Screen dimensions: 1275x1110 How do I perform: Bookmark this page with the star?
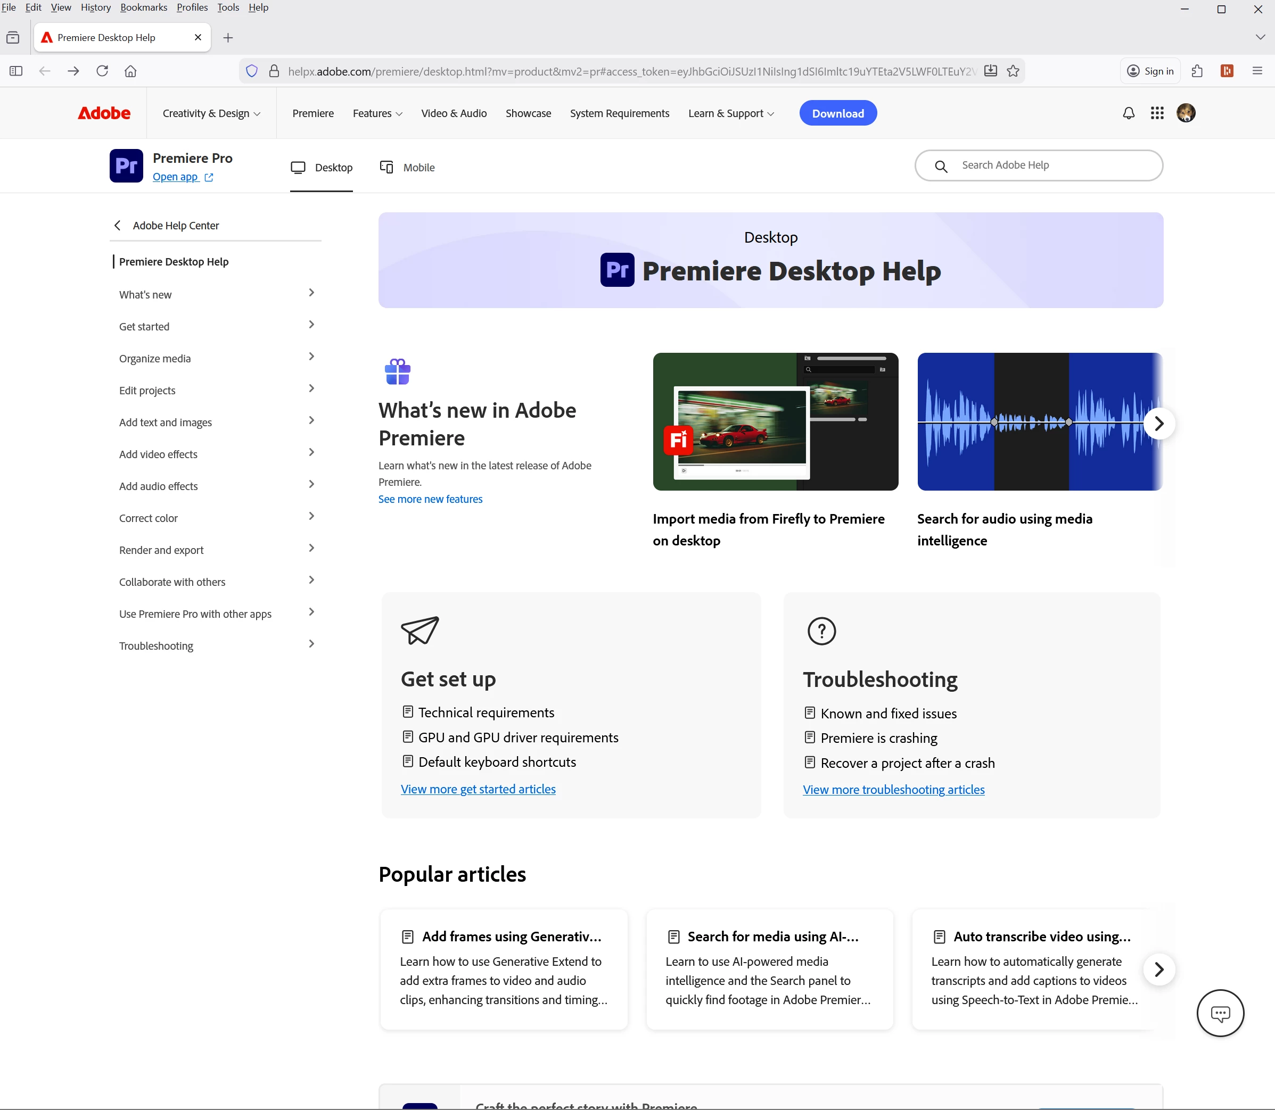(1014, 71)
